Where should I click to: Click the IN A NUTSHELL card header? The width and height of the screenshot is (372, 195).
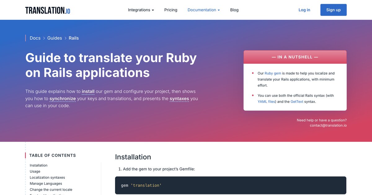coord(295,57)
